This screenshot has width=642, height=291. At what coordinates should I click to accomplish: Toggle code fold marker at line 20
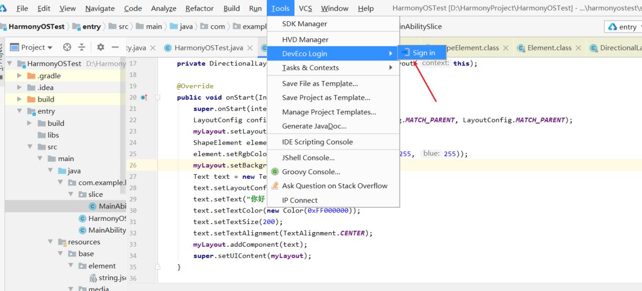pyautogui.click(x=157, y=97)
